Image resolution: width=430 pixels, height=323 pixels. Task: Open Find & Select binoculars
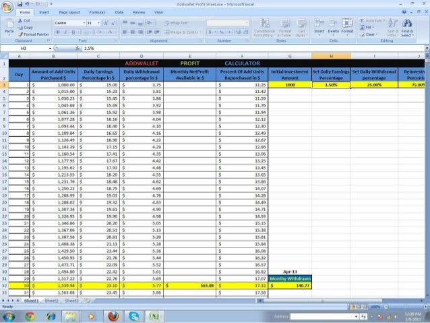tap(407, 28)
